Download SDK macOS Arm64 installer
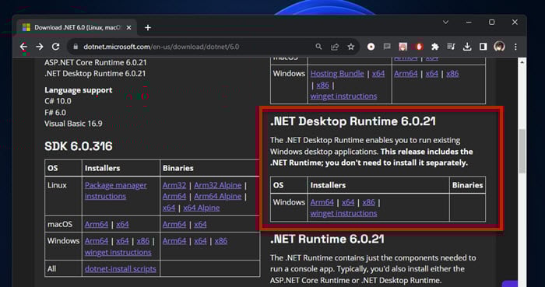 tap(97, 225)
